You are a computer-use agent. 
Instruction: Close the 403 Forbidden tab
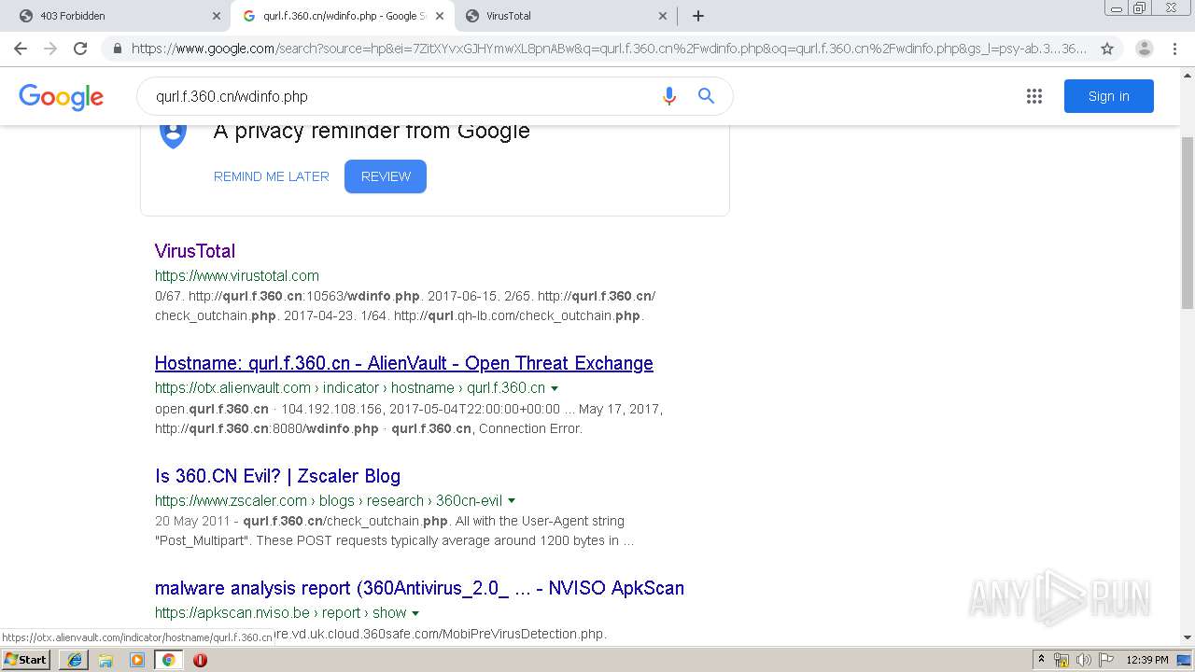[x=217, y=16]
